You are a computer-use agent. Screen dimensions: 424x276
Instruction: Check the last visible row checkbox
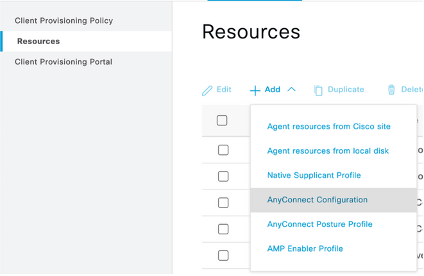pos(223,256)
